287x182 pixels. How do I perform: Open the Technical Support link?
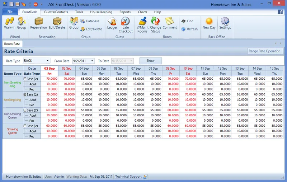tap(128, 177)
